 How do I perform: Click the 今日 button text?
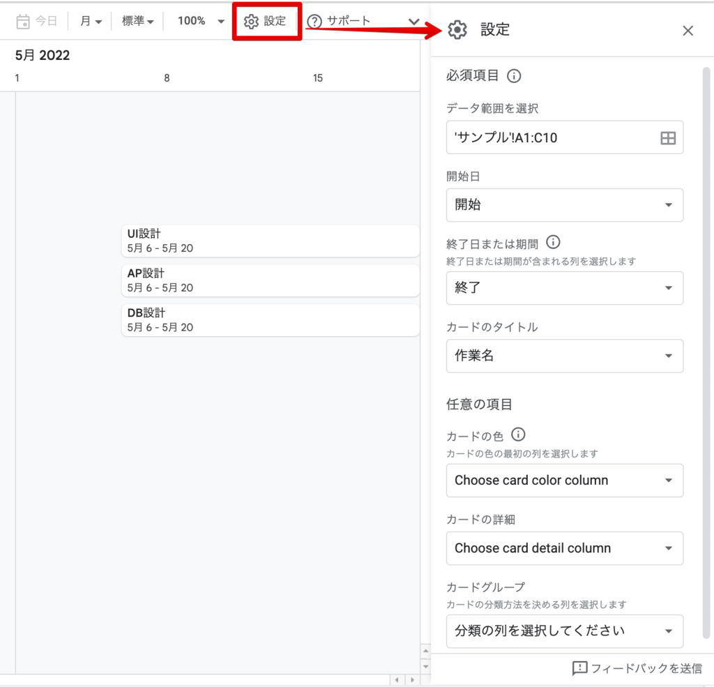[x=46, y=21]
